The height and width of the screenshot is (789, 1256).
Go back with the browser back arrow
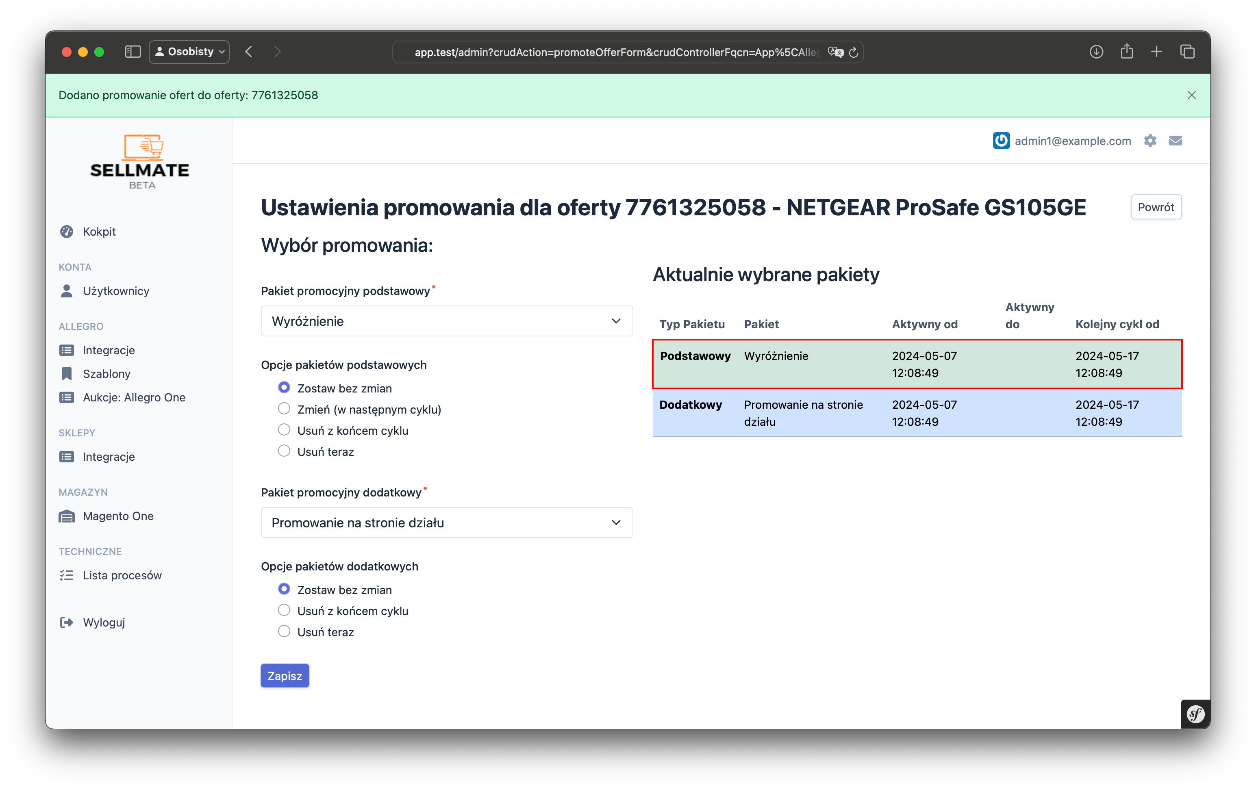click(x=249, y=52)
